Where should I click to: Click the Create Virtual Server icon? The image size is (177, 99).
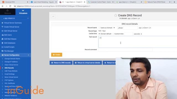coord(2,27)
